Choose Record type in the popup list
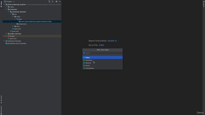The width and height of the screenshot is (205, 115). tap(102, 63)
